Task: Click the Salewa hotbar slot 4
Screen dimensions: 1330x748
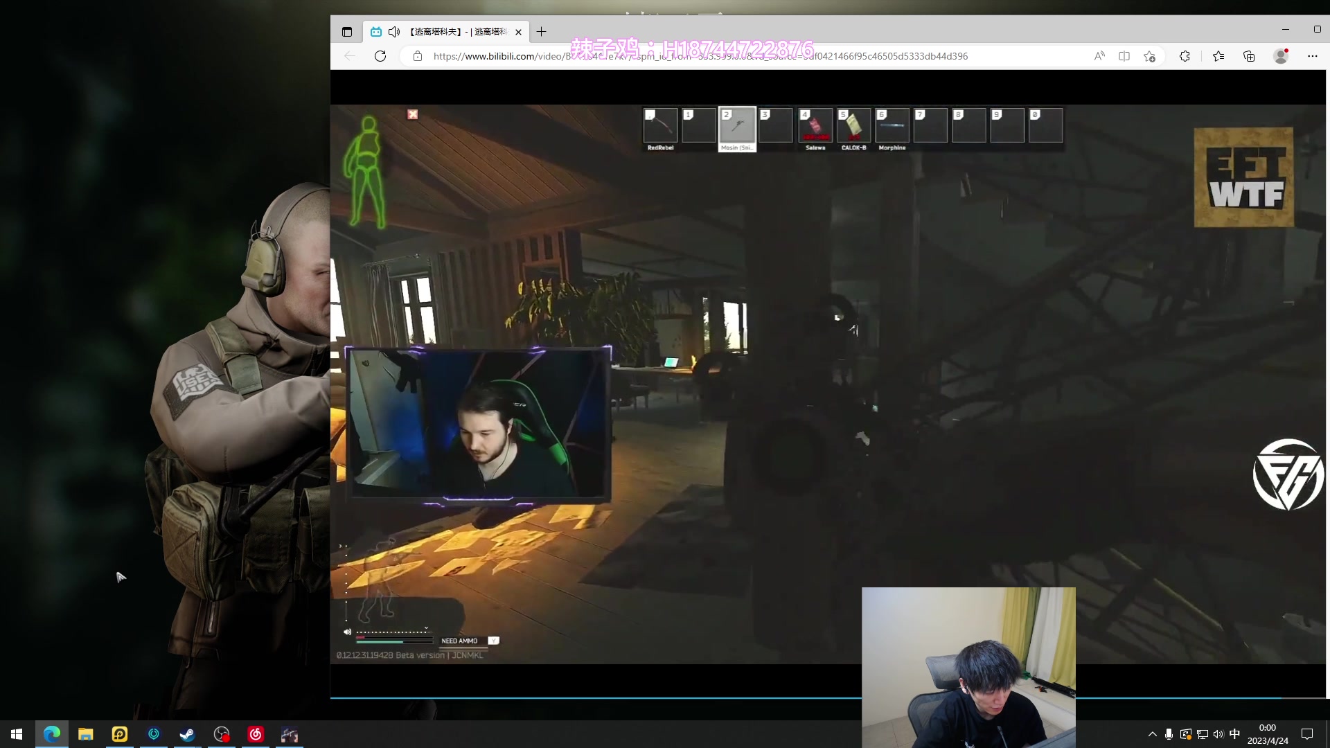Action: pyautogui.click(x=815, y=130)
